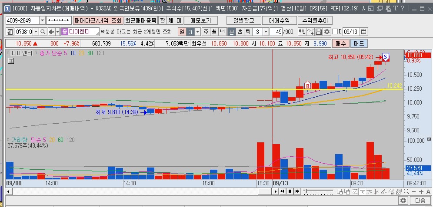The width and height of the screenshot is (433, 207).
Task: Zoom out the chart with the minus icon
Action: click(414, 192)
